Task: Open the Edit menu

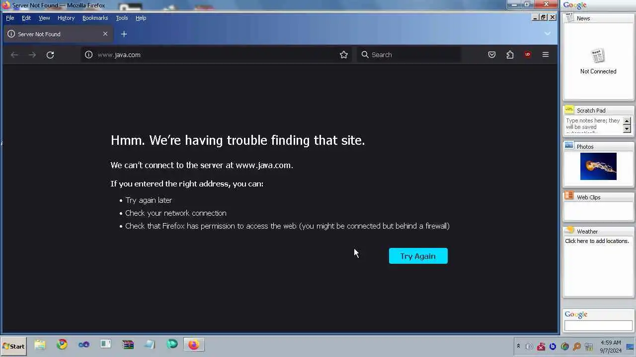Action: [26, 18]
